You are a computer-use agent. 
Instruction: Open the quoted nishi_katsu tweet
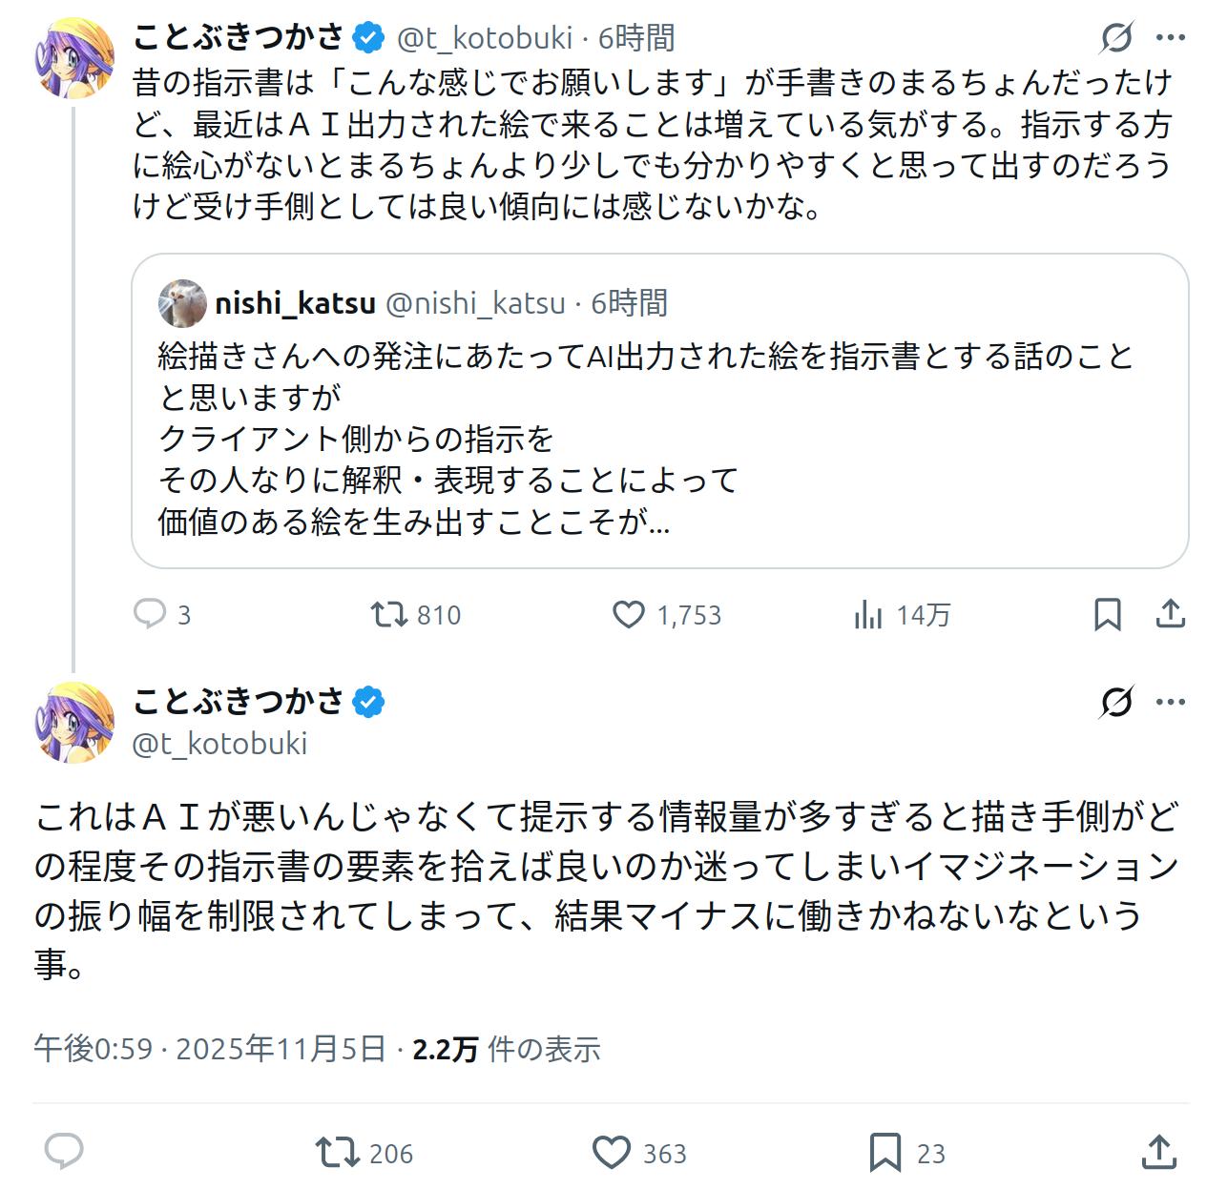pyautogui.click(x=658, y=439)
